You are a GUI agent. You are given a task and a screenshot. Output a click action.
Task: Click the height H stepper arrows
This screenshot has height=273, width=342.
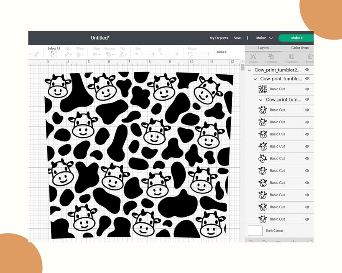click(177, 54)
